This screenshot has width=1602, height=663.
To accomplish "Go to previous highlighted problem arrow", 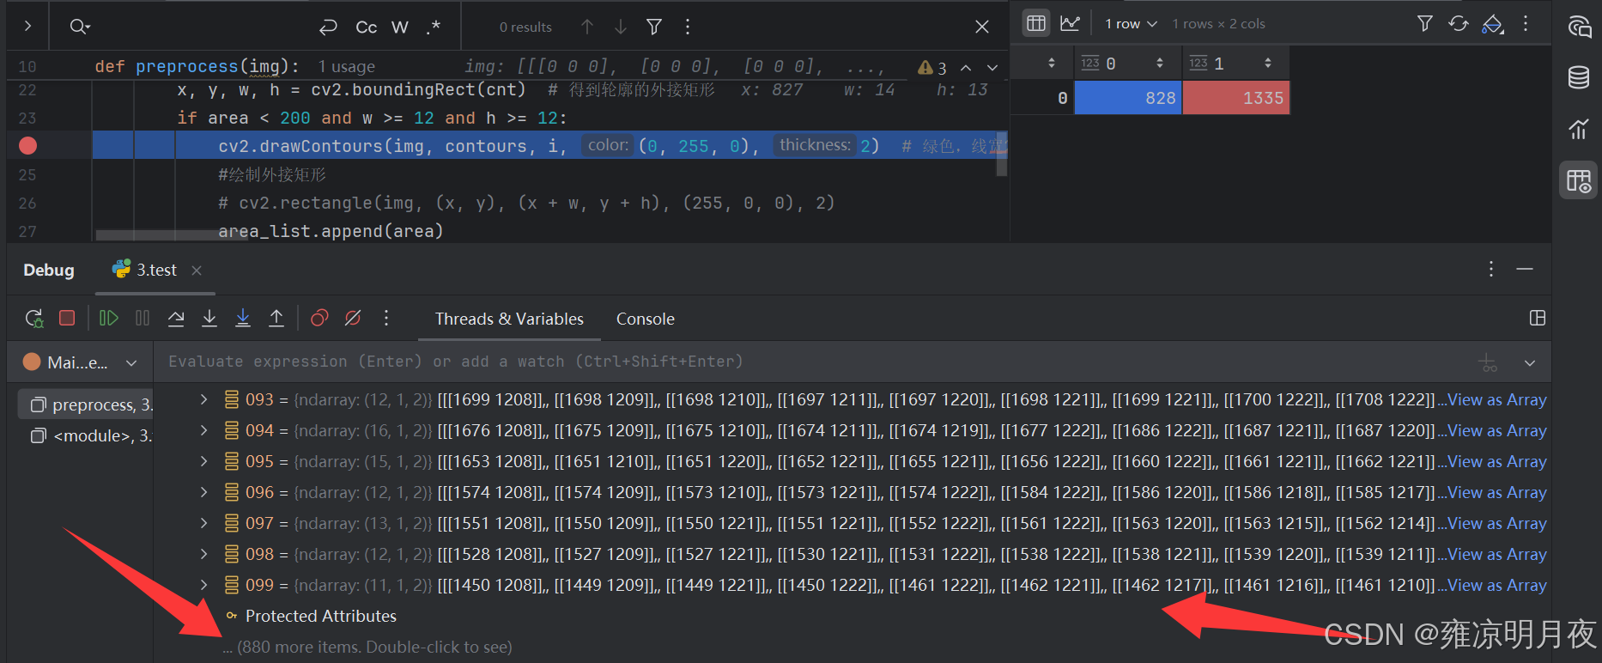I will point(966,67).
